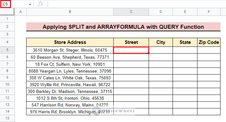The height and width of the screenshot is (122, 226).
Task: Select cell '3610 Morgan St, Steger, Illinois, 60475'
Action: 70,50
